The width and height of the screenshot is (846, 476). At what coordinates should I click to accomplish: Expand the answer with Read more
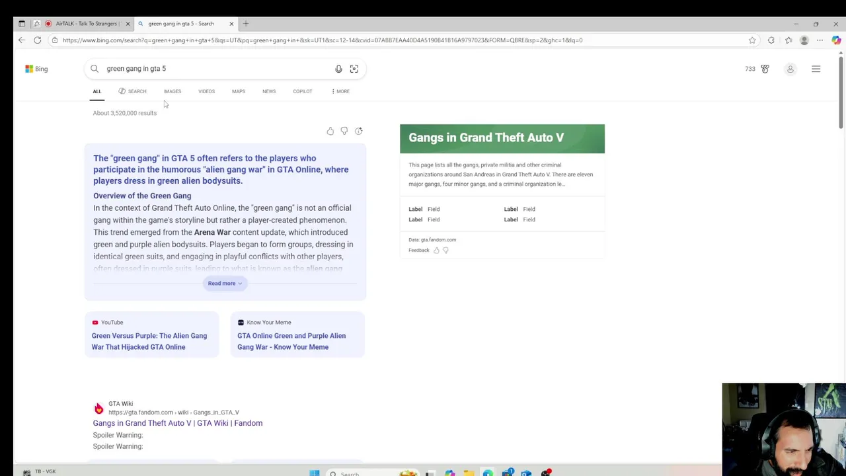click(225, 284)
